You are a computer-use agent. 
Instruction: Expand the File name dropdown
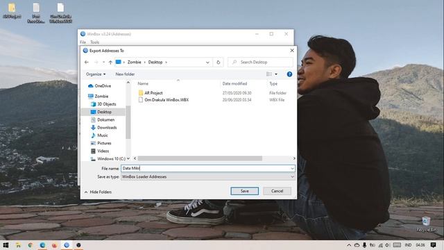[x=292, y=168]
